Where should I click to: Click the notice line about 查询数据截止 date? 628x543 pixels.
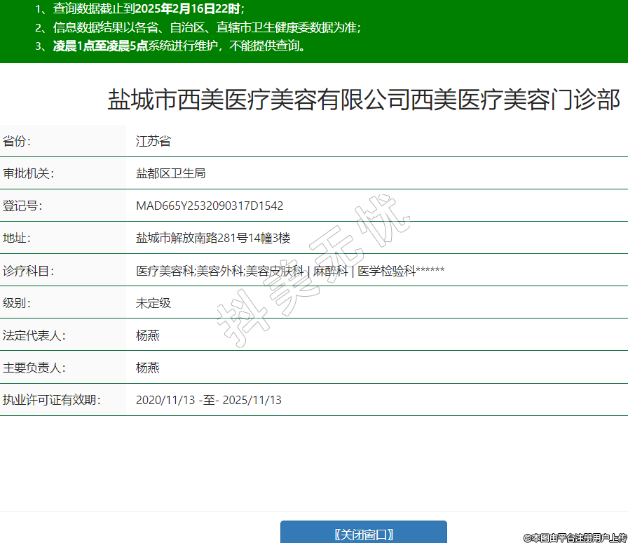pos(139,9)
